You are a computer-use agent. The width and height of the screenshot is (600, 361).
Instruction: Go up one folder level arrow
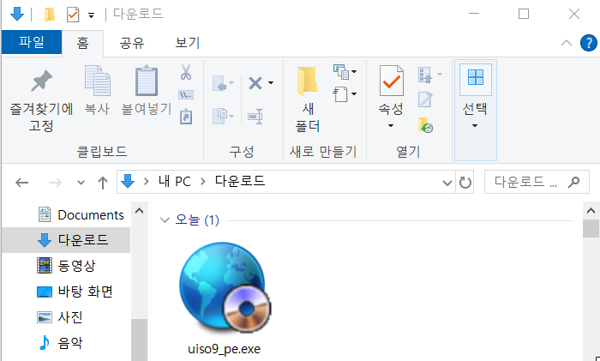pyautogui.click(x=103, y=183)
